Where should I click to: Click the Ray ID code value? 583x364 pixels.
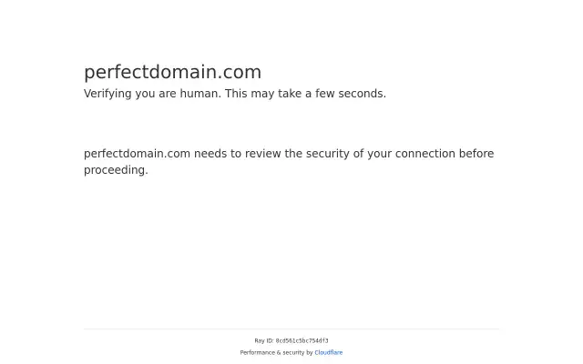point(302,340)
